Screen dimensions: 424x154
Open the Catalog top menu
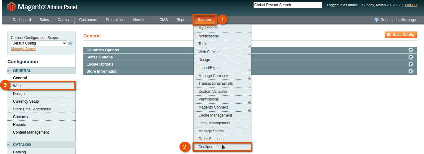tap(64, 20)
